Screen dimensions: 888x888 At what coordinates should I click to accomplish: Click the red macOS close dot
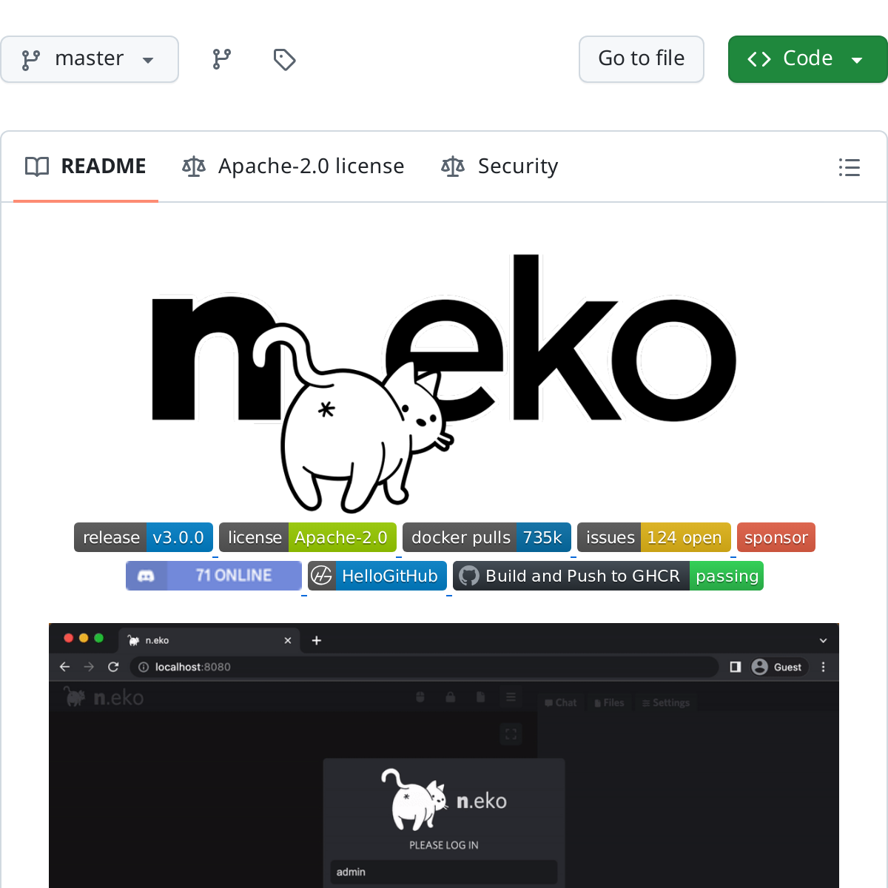[x=69, y=638]
